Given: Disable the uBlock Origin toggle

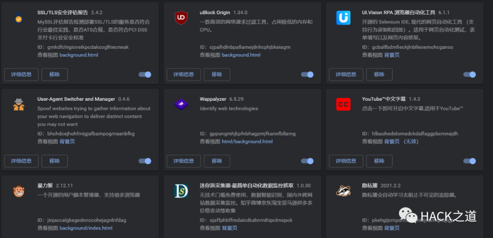Looking at the screenshot, I should coord(307,74).
